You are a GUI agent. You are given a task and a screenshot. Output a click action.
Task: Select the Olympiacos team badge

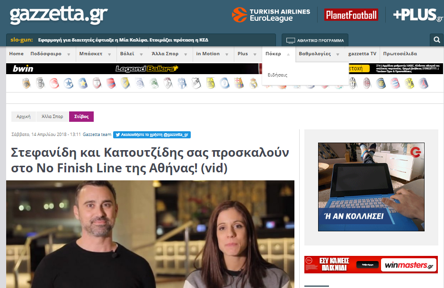coord(54,84)
